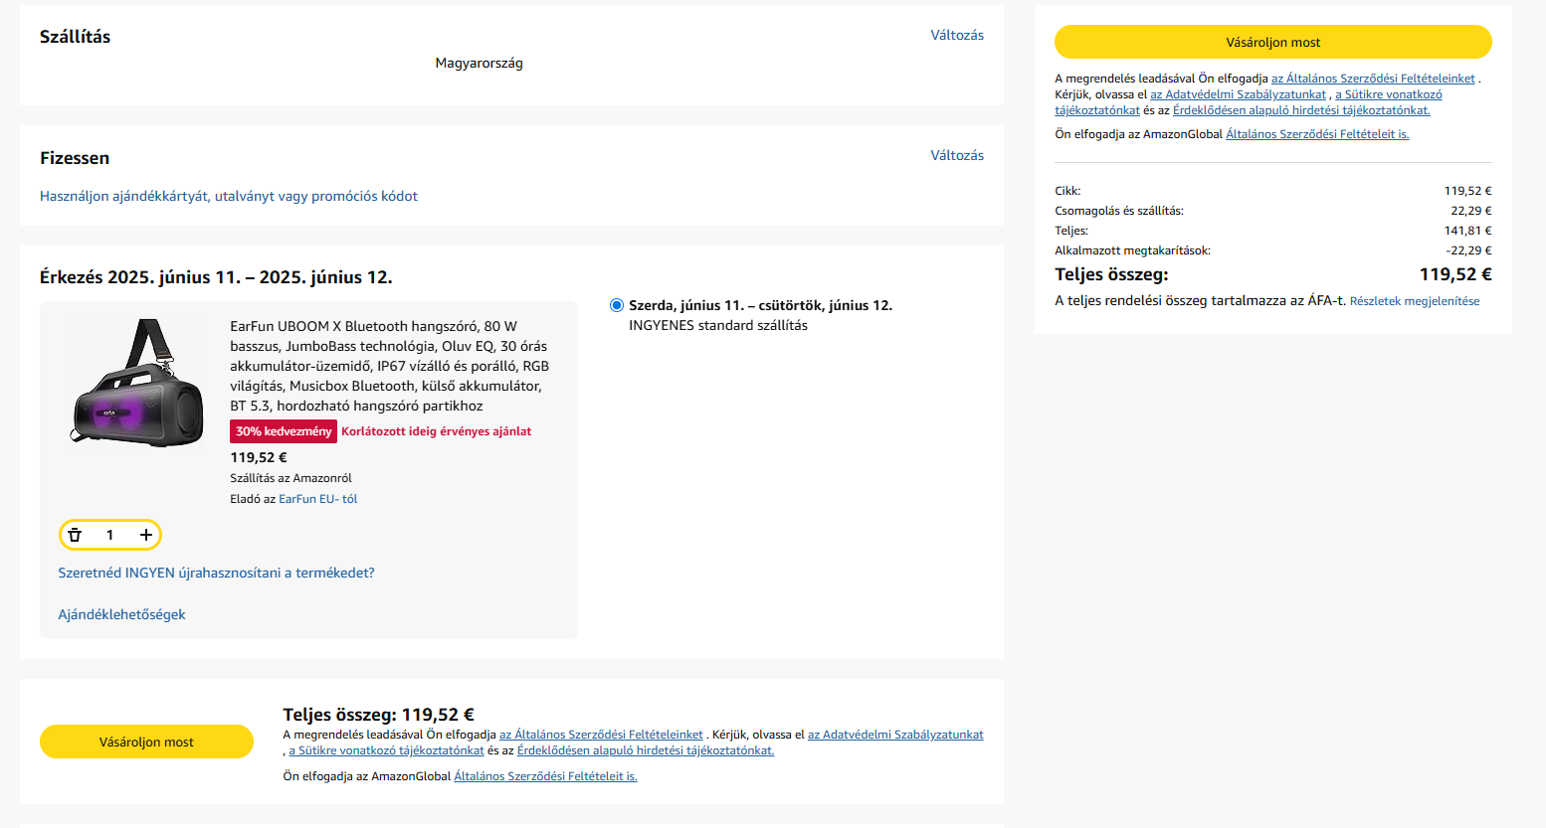Open bottom Érdeklődésen alapuló hirdetési tájékoztatónkat link

click(646, 750)
